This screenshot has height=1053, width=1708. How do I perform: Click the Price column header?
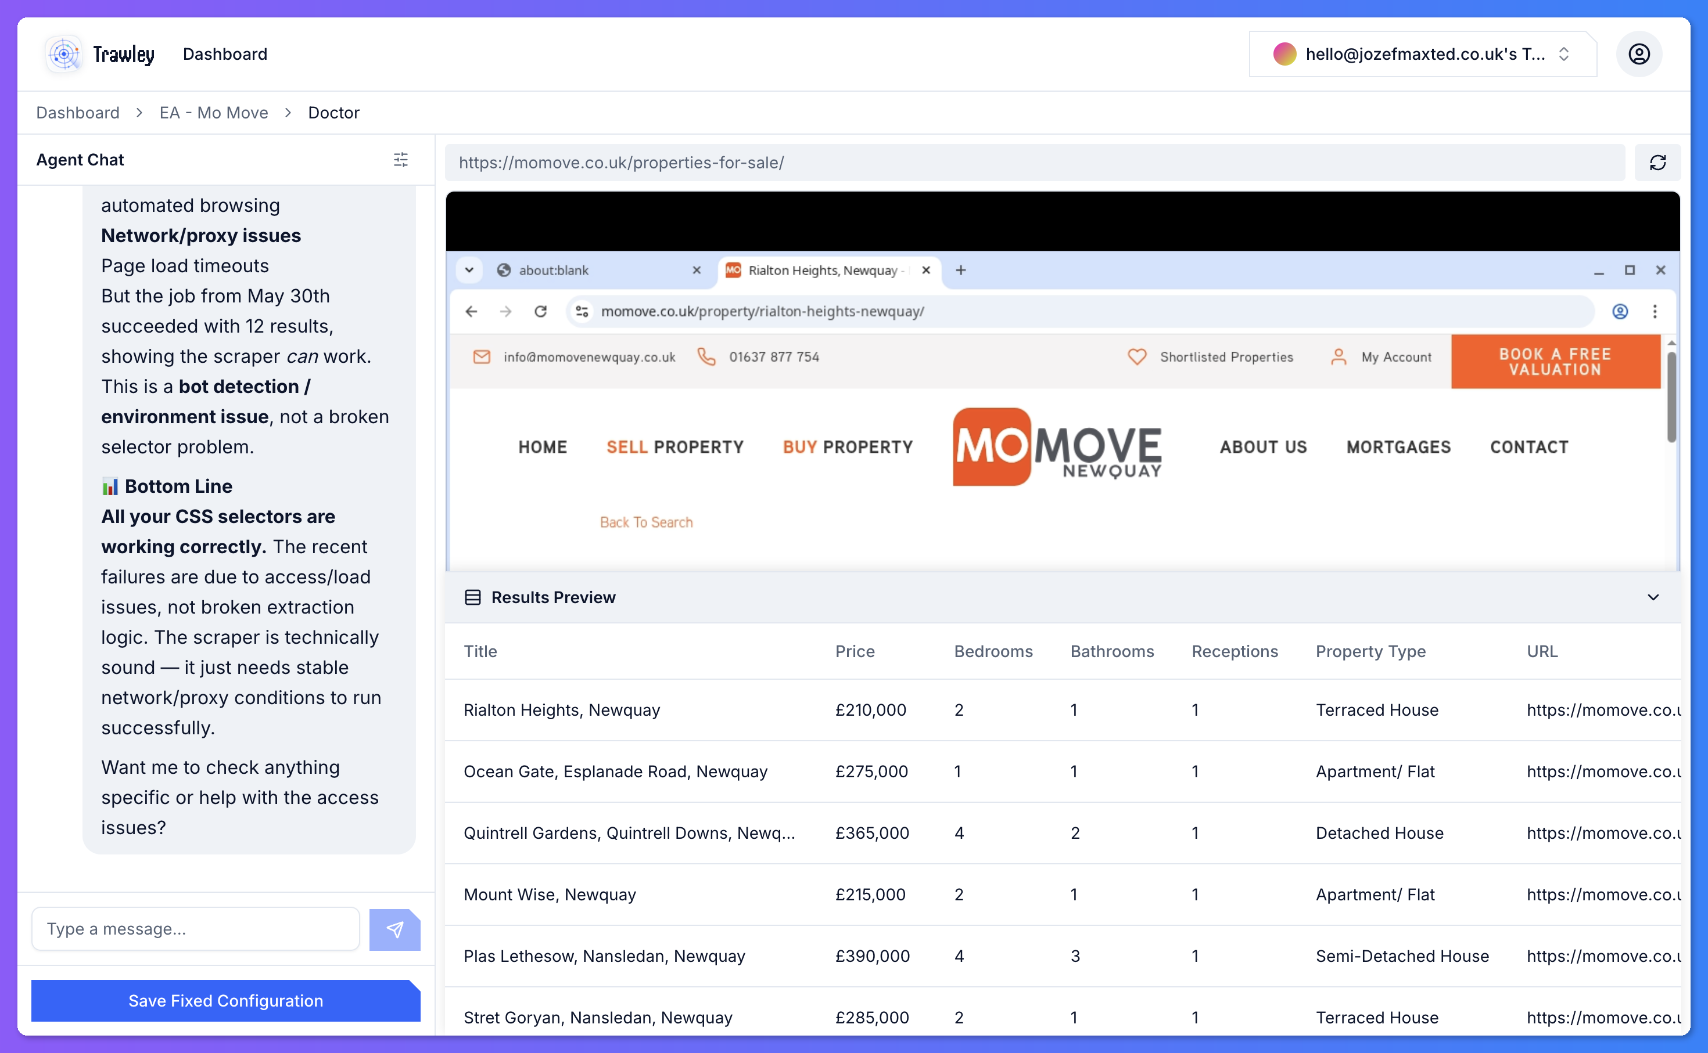(855, 651)
